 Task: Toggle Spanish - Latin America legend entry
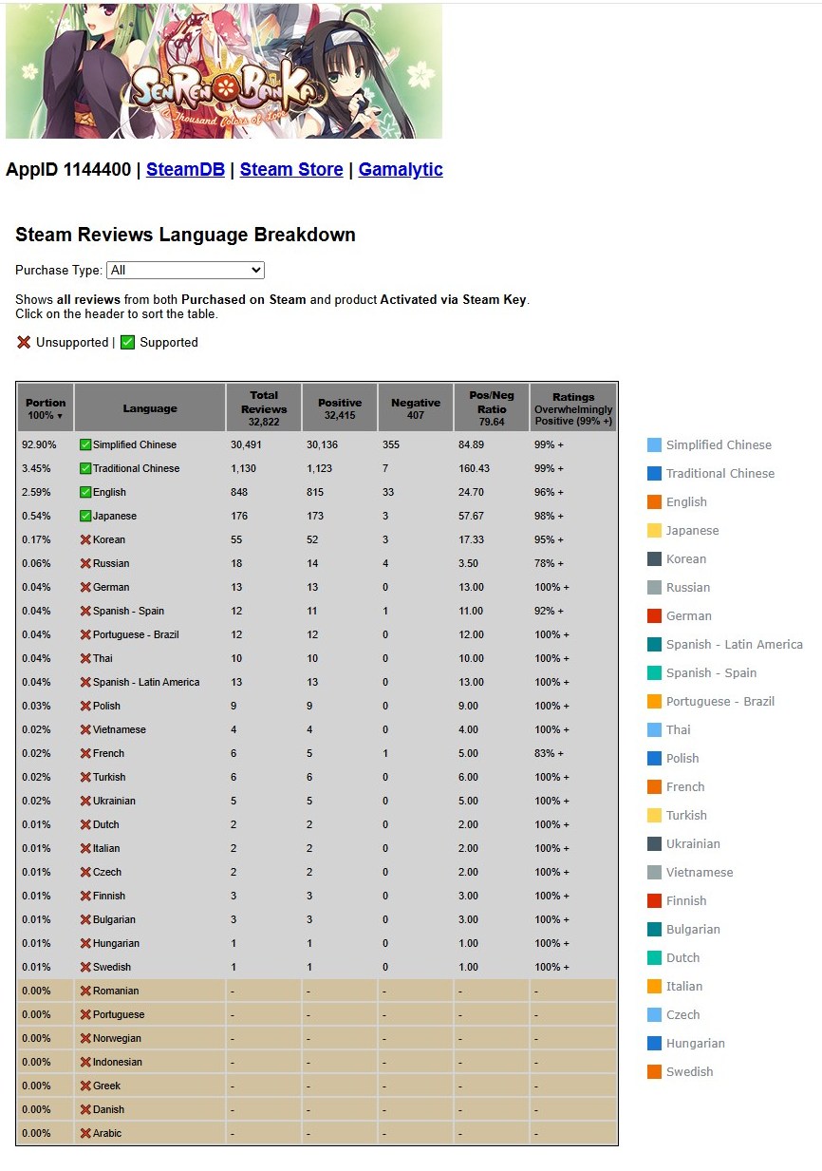(725, 644)
